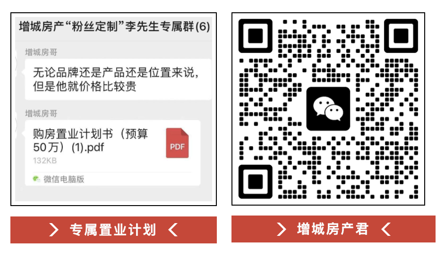
Task: Click the first 增城房哥 sender name
Action: pyautogui.click(x=41, y=52)
